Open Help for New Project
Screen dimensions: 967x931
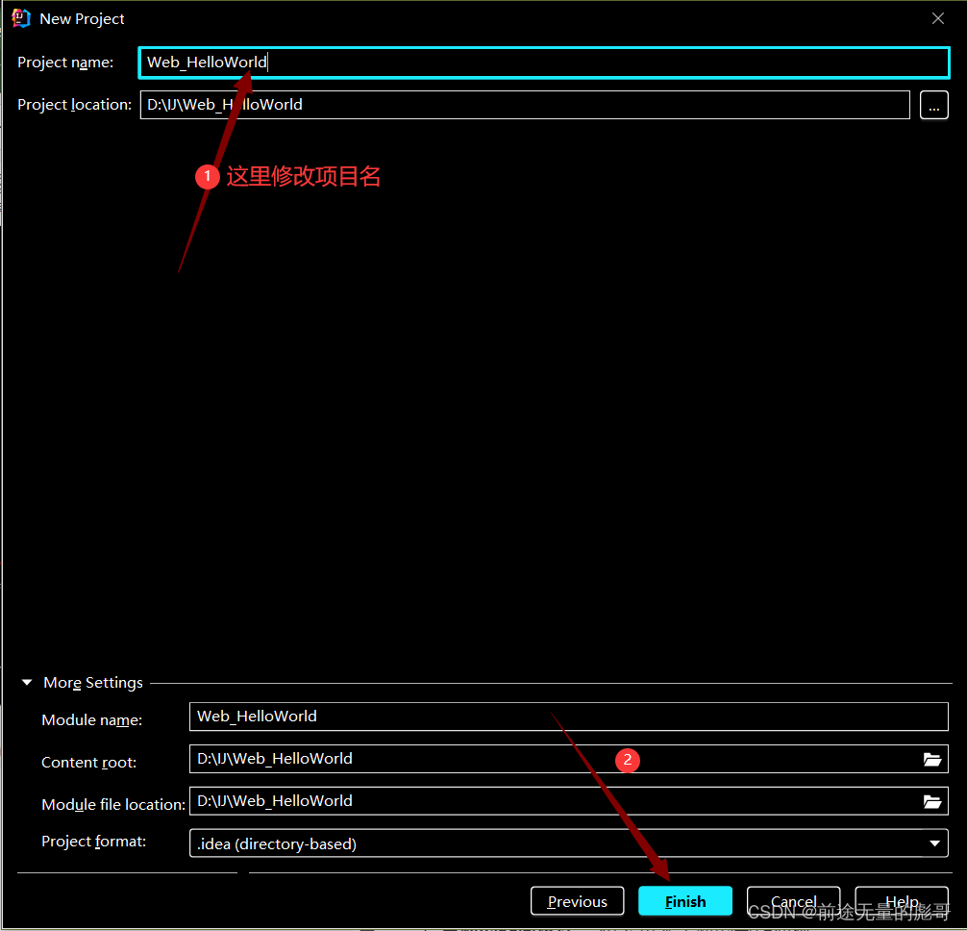tap(902, 901)
